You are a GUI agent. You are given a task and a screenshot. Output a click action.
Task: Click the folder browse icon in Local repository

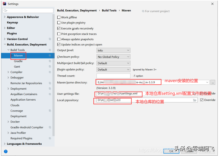[x=195, y=100]
